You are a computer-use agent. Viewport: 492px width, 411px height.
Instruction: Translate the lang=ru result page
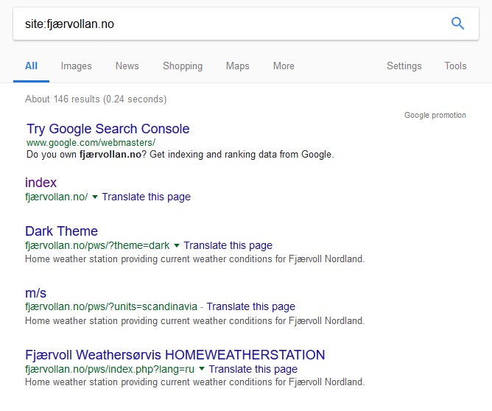[x=253, y=369]
